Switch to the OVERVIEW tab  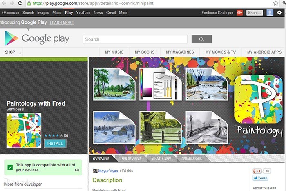pyautogui.click(x=101, y=159)
